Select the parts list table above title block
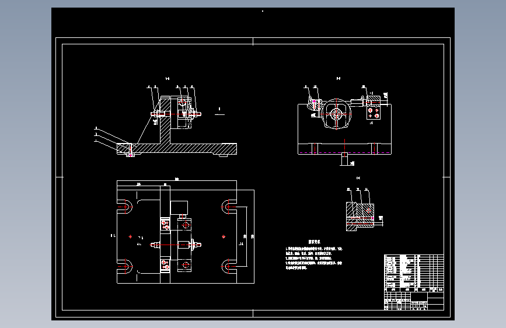This screenshot has width=506, height=328. coord(414,274)
